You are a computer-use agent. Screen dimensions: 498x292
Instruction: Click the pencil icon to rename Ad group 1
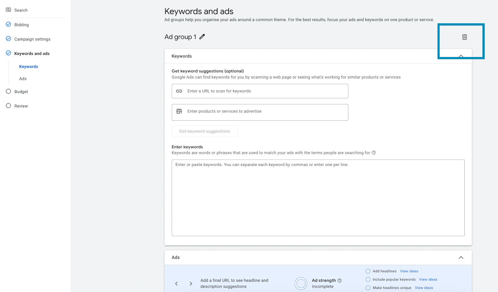(x=202, y=37)
